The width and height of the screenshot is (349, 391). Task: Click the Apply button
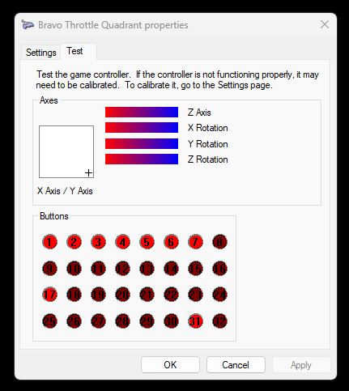click(301, 365)
